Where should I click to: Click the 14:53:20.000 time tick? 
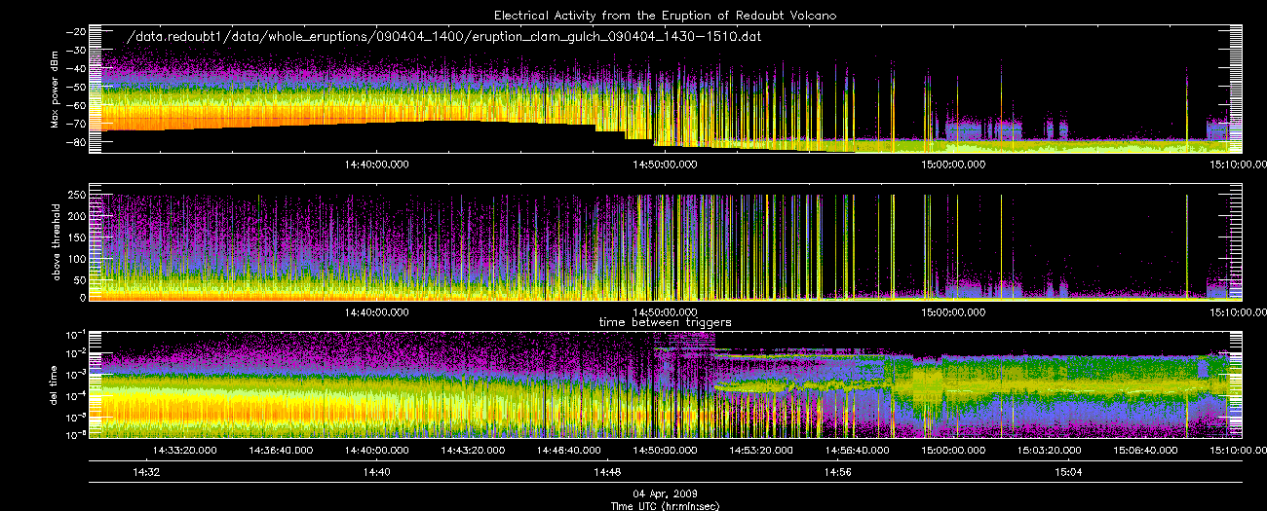759,450
